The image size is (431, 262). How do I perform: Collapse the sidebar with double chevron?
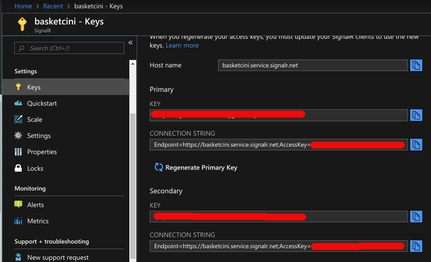(130, 42)
